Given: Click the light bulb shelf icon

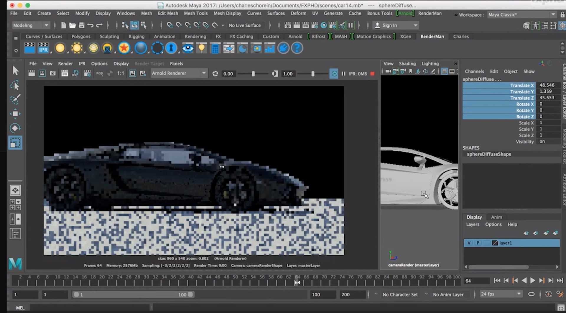Looking at the screenshot, I should point(202,48).
